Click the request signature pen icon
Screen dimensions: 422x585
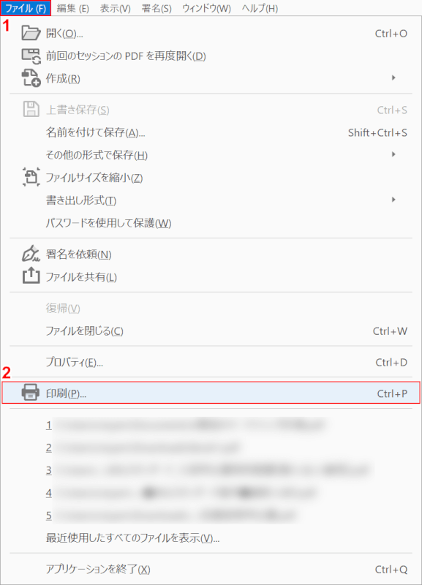[31, 254]
